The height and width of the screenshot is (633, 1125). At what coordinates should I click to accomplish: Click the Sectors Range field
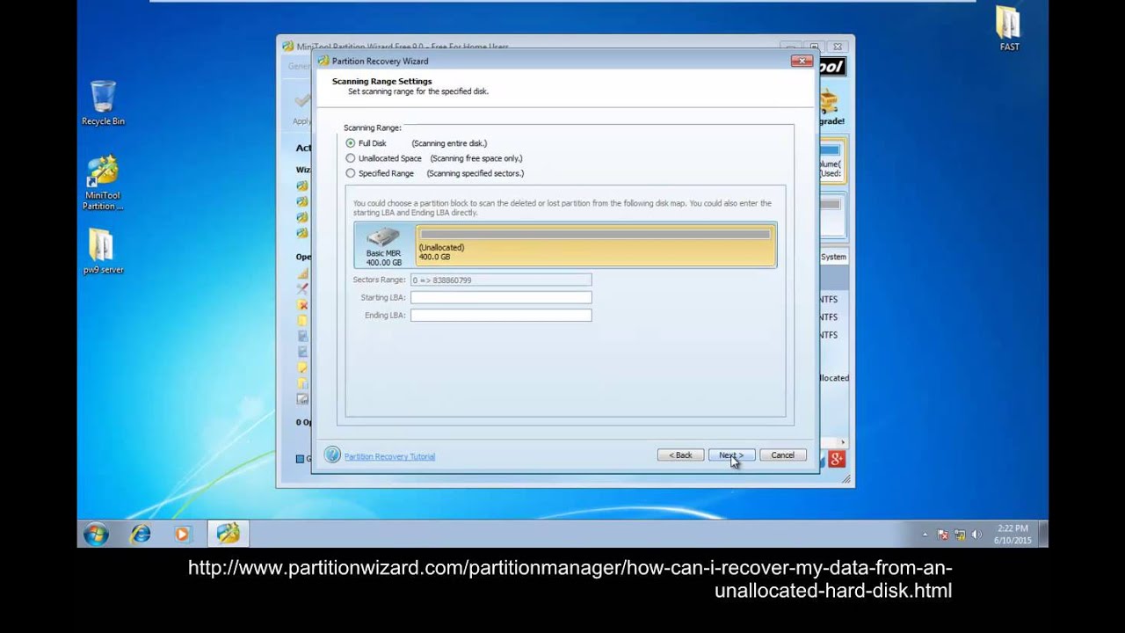click(501, 280)
